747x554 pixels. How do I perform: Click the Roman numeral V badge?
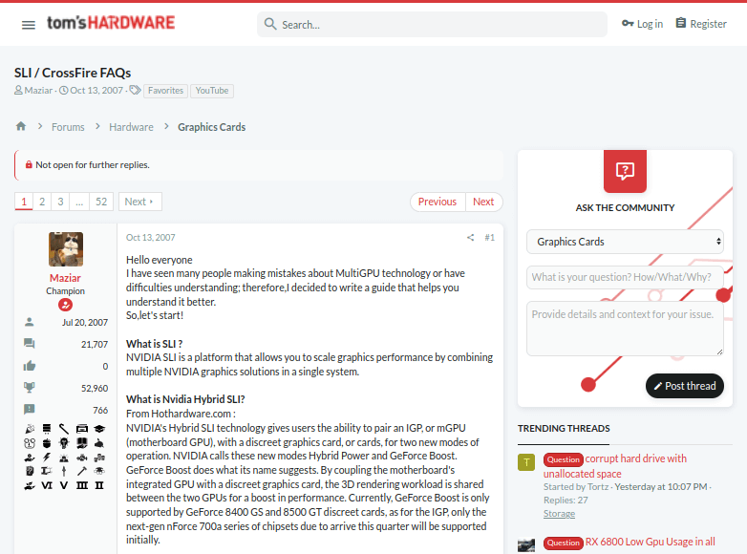[x=64, y=485]
